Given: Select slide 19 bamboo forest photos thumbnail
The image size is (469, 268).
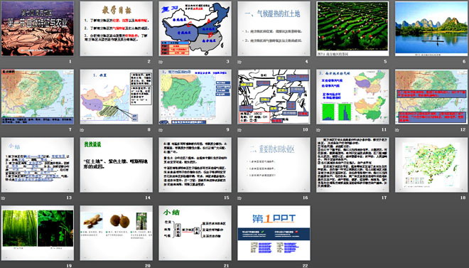Looking at the screenshot, I should coord(38,233).
